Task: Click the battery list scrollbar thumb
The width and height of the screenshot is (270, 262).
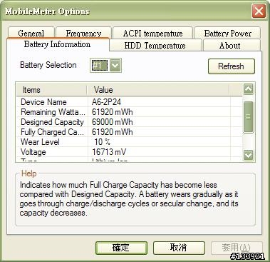Action: (249, 117)
